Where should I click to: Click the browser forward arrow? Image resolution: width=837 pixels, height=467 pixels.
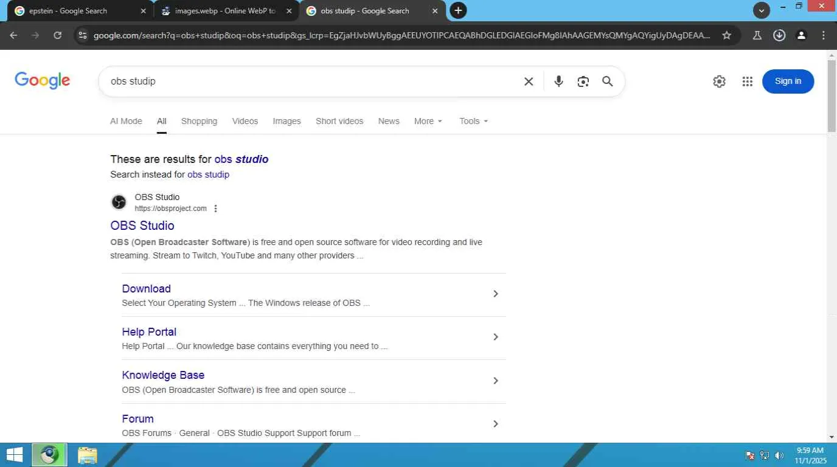[35, 35]
